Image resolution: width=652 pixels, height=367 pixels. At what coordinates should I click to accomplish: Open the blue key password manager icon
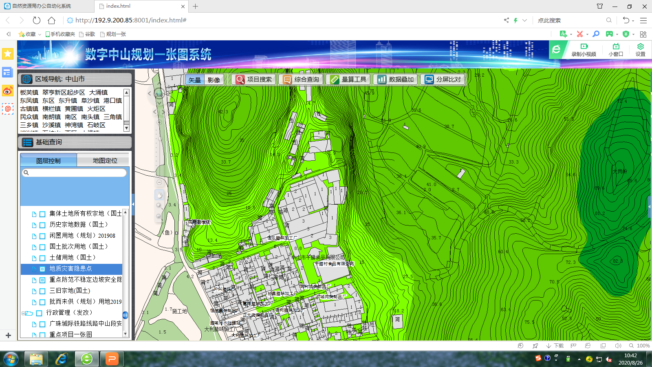point(596,34)
